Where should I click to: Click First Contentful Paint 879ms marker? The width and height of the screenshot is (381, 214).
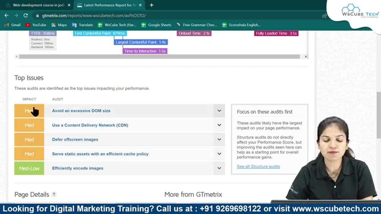[100, 33]
